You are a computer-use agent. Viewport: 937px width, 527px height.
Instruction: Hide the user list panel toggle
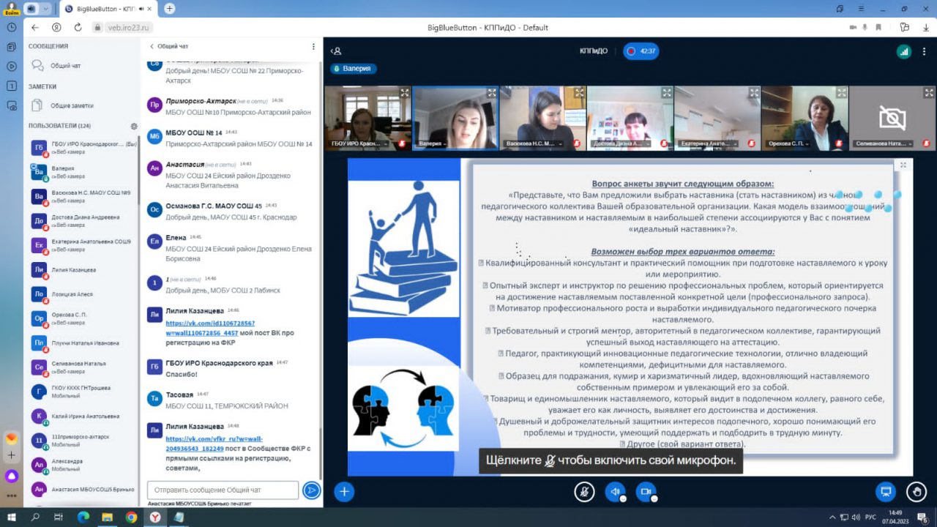coord(336,51)
